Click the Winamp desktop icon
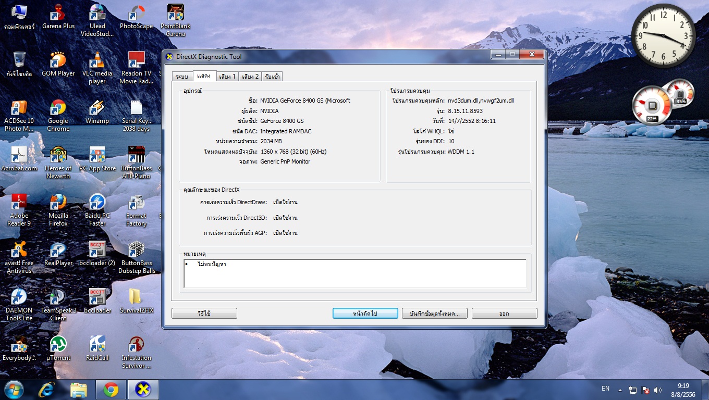Image resolution: width=709 pixels, height=400 pixels. click(x=97, y=111)
